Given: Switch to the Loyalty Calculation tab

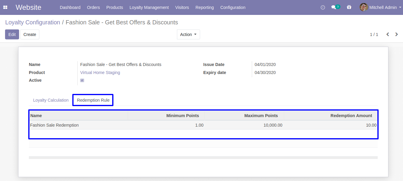Looking at the screenshot, I should tap(51, 100).
